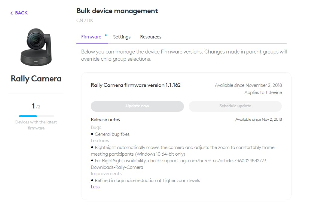This screenshot has width=330, height=210.
Task: Switch to the Resources tab
Action: tap(151, 37)
